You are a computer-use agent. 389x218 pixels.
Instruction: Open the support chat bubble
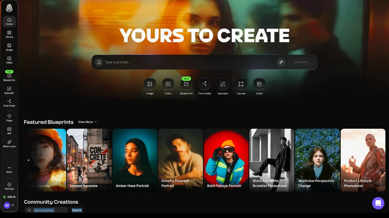(x=378, y=203)
